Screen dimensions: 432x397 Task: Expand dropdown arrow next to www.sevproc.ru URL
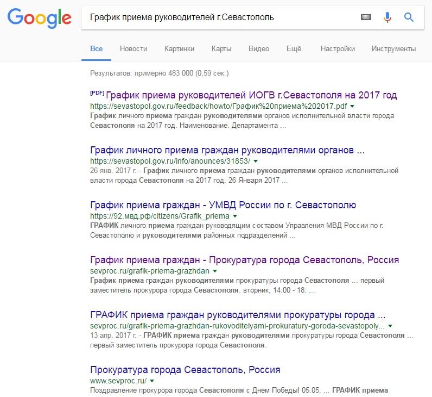click(x=152, y=381)
